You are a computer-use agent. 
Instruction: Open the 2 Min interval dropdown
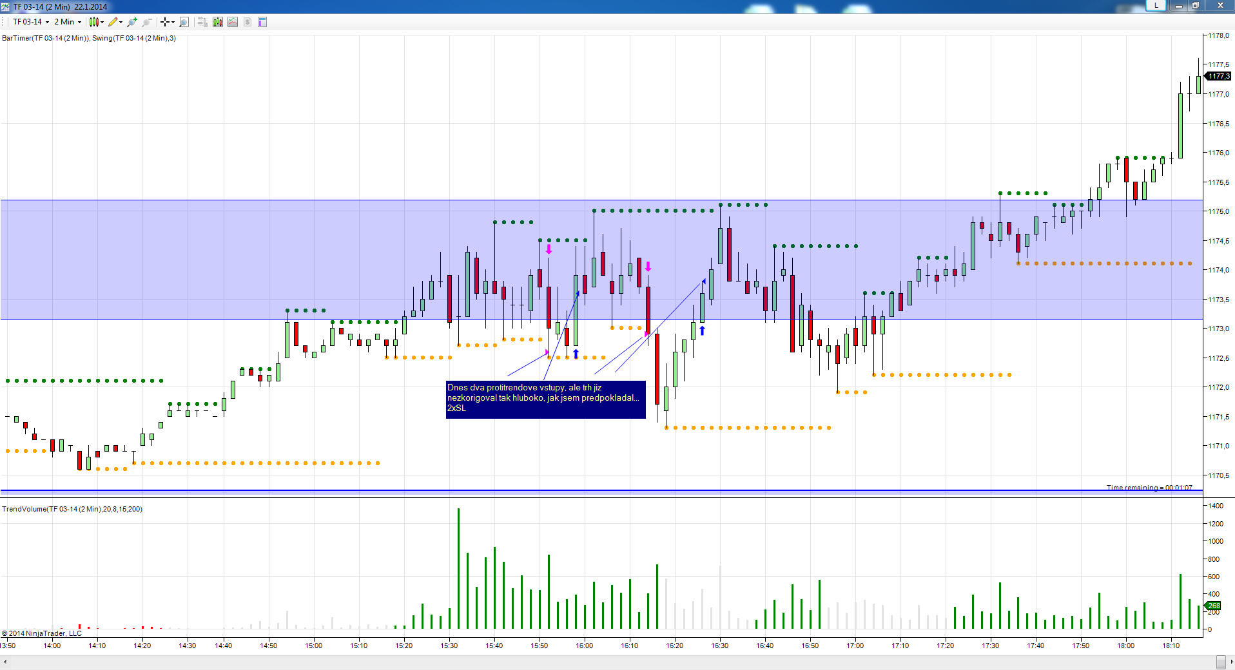tap(68, 22)
